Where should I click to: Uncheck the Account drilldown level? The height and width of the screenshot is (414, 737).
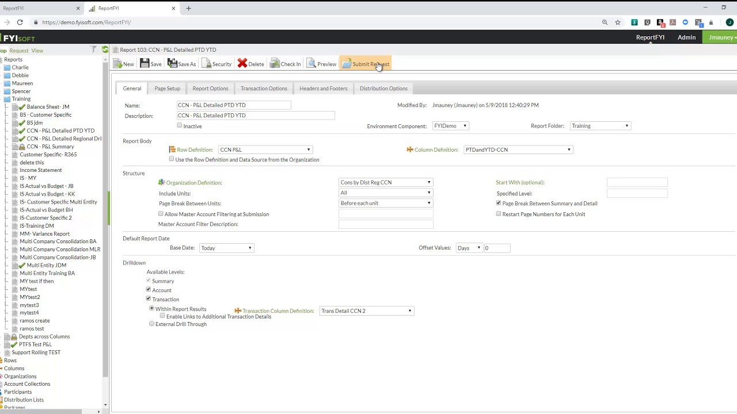point(149,289)
